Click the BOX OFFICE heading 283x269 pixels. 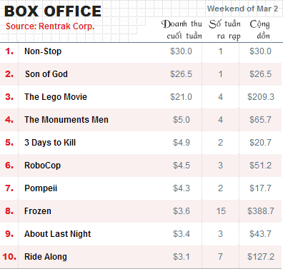click(x=53, y=11)
